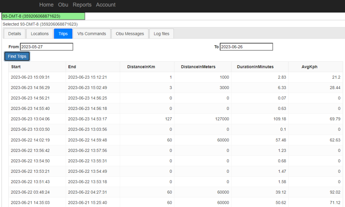Click the DistanceInKm column header

tap(141, 67)
